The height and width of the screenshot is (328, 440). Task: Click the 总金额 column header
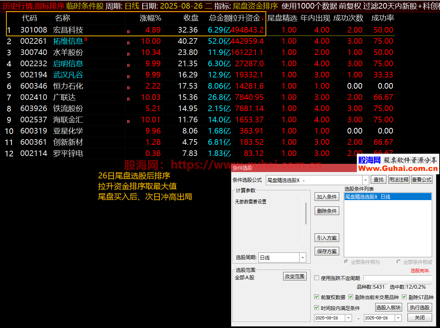[x=220, y=18]
